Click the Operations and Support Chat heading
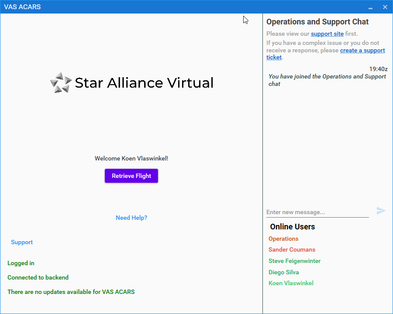The image size is (393, 314). (317, 22)
